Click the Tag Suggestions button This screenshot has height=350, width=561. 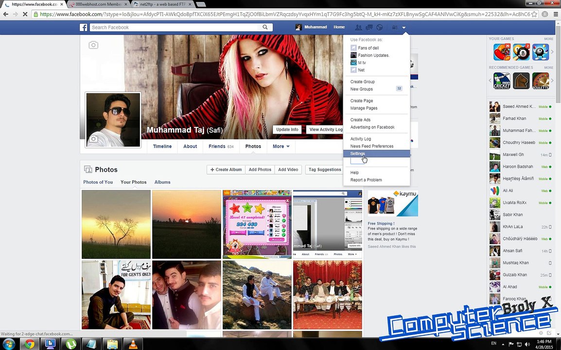(x=325, y=170)
